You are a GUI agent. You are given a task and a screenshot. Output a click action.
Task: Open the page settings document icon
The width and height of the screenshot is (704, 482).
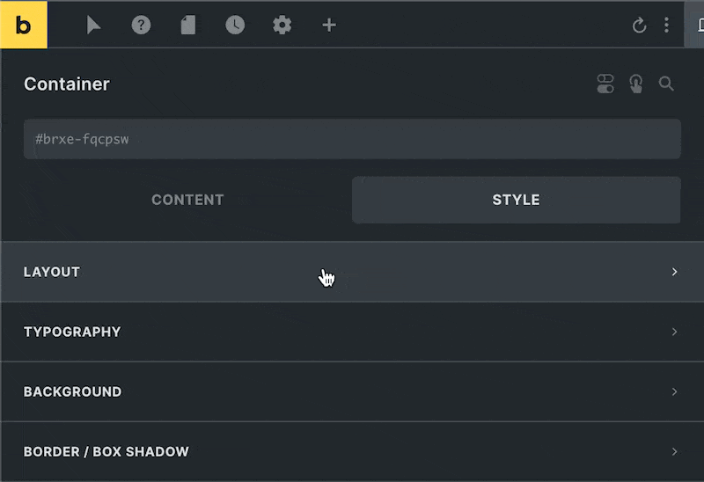[188, 26]
